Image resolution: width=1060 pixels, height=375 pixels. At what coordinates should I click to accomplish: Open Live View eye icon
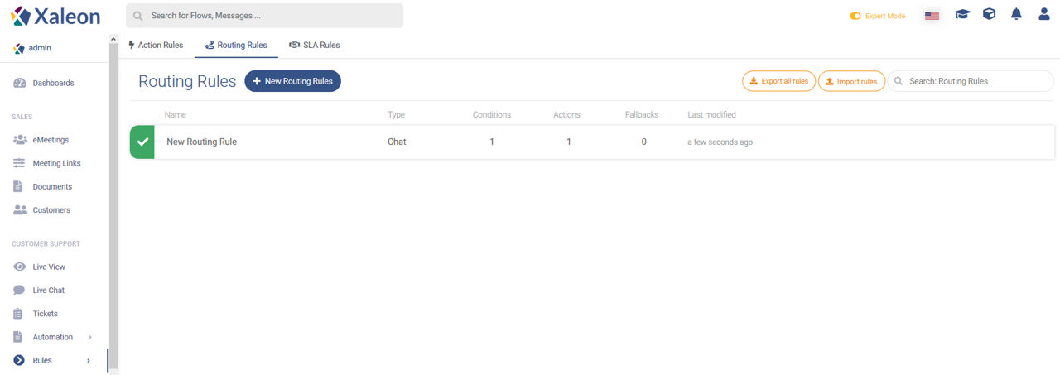click(20, 267)
